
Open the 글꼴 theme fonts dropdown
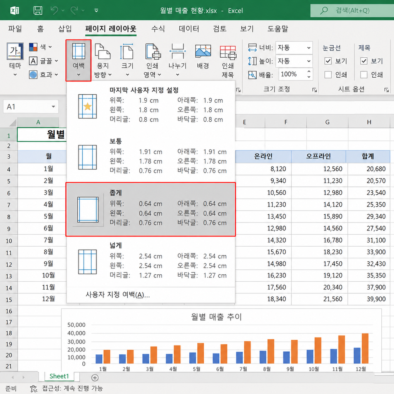(x=43, y=61)
